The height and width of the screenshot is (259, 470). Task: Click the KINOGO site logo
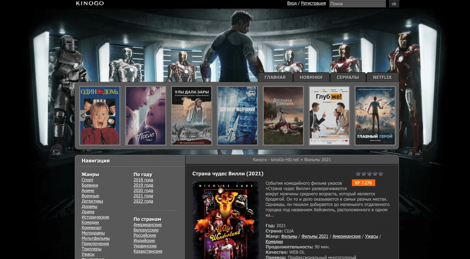[x=90, y=3]
